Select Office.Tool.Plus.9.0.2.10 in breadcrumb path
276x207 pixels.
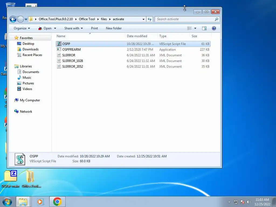click(x=56, y=19)
